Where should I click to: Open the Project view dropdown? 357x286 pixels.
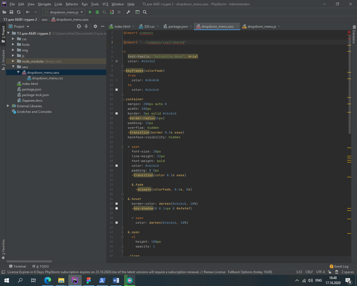[x=19, y=26]
